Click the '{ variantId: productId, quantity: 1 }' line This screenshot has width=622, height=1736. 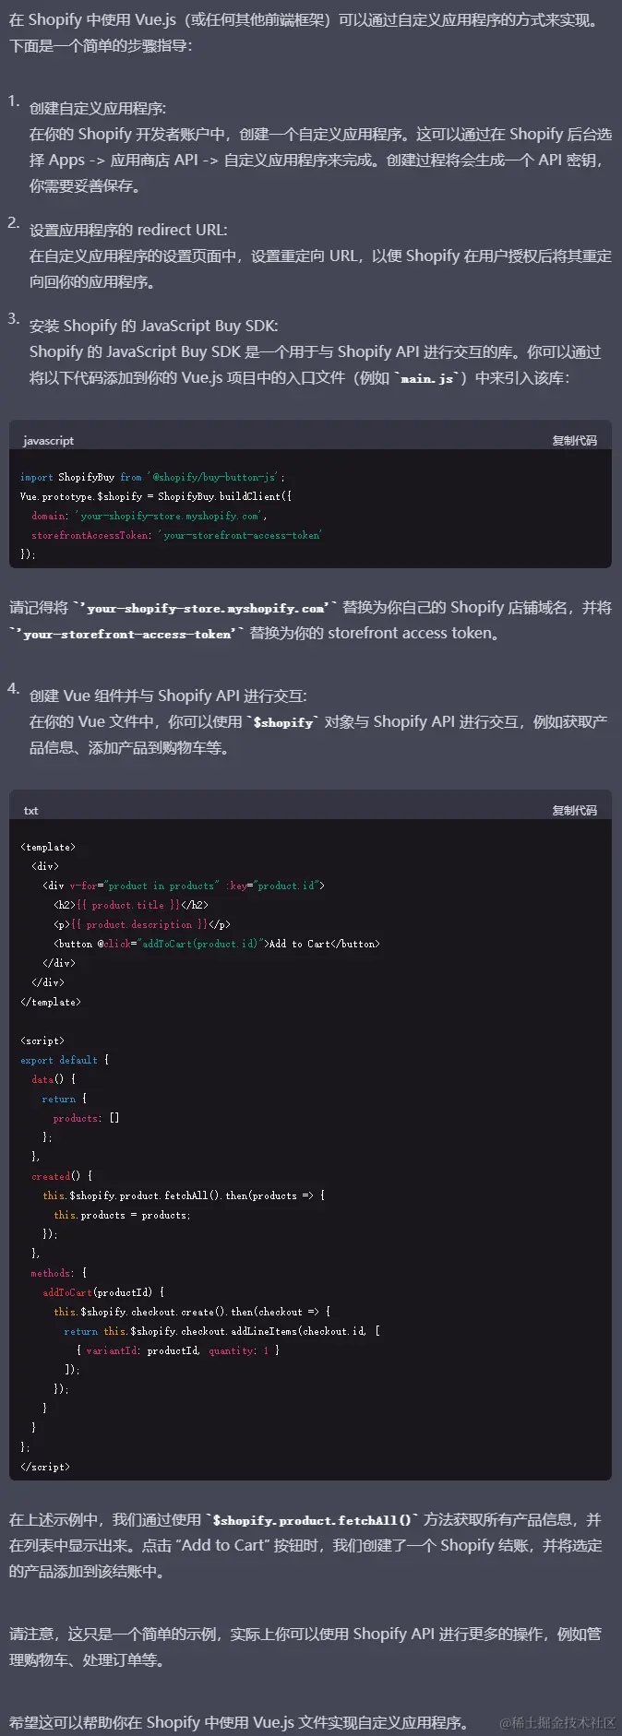[x=178, y=1350]
